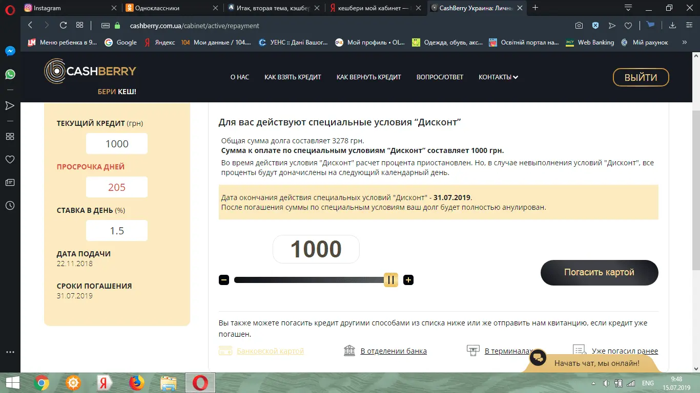
Task: Click the ВЫЙТИ logout button
Action: click(x=641, y=77)
